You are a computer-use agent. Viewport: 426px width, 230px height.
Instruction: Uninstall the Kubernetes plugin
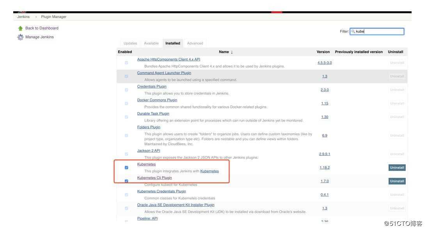pyautogui.click(x=397, y=168)
